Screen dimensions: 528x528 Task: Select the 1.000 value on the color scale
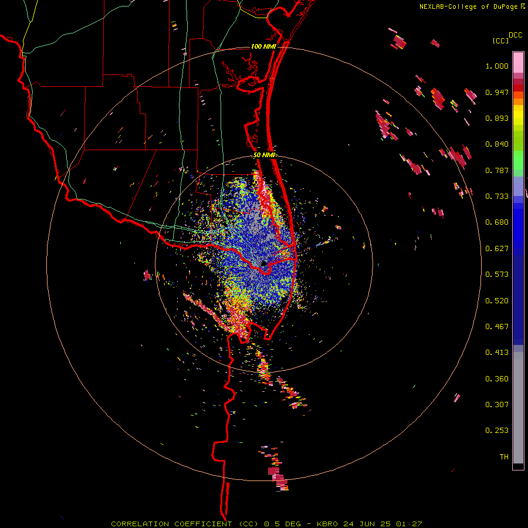click(x=497, y=66)
